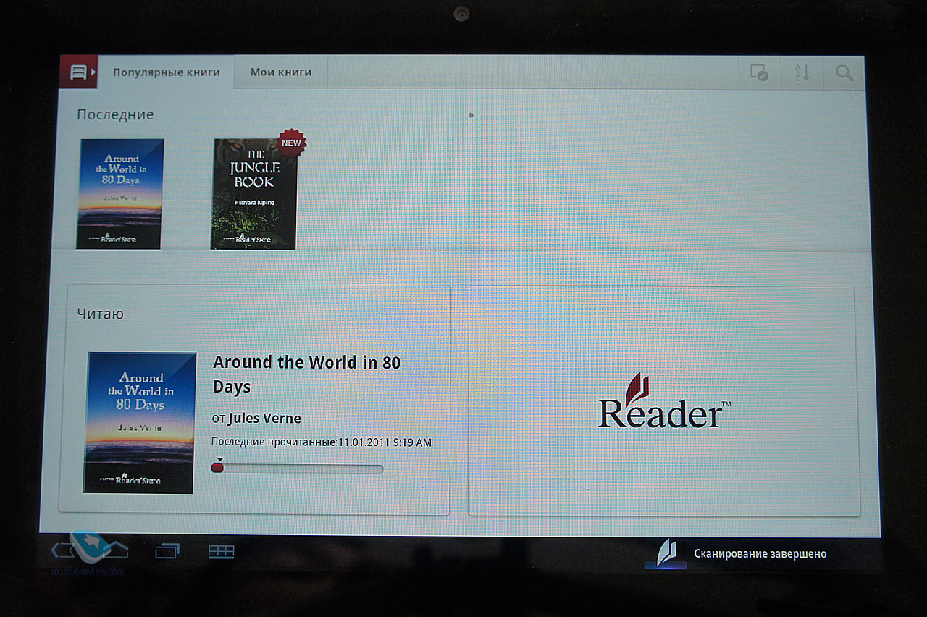Open Around the World in 80 Days cover under Последние
This screenshot has width=927, height=617.
(121, 194)
